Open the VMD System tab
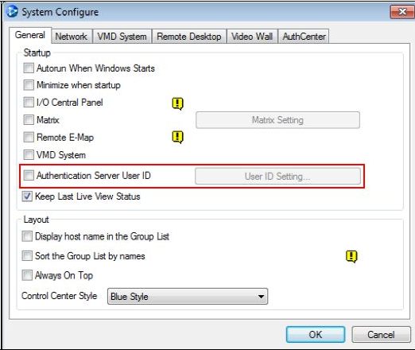 (122, 37)
